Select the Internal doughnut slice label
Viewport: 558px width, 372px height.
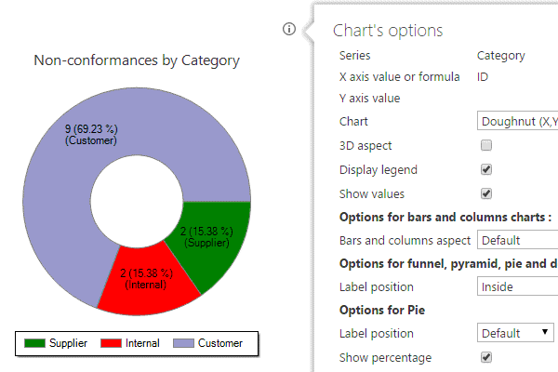[x=146, y=279]
